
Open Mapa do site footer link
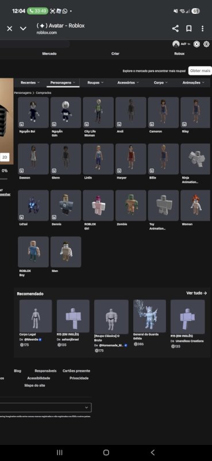click(35, 386)
